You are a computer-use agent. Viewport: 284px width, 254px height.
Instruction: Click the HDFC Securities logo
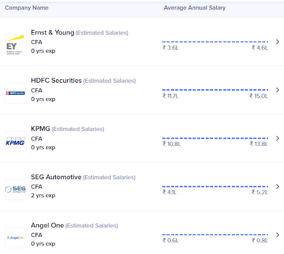pyautogui.click(x=16, y=93)
